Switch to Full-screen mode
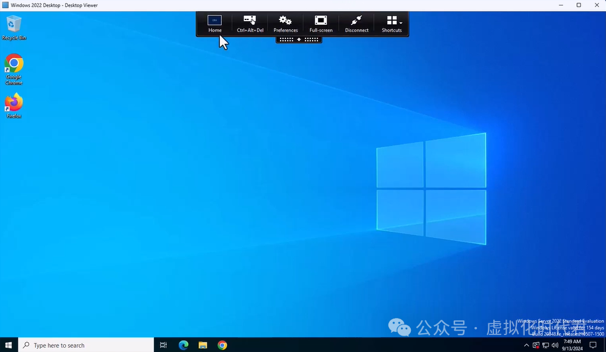Image resolution: width=606 pixels, height=352 pixels. [321, 24]
